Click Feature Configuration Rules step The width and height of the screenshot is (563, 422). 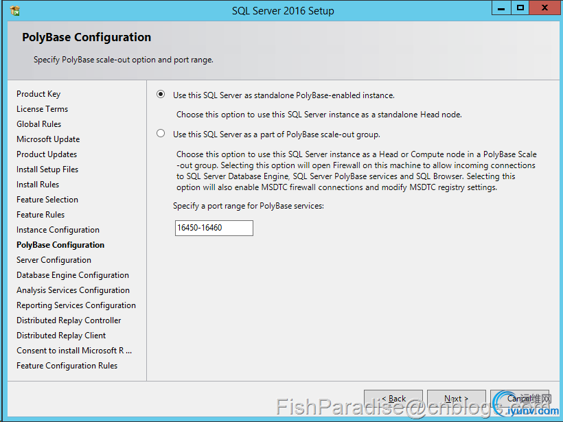(x=67, y=365)
